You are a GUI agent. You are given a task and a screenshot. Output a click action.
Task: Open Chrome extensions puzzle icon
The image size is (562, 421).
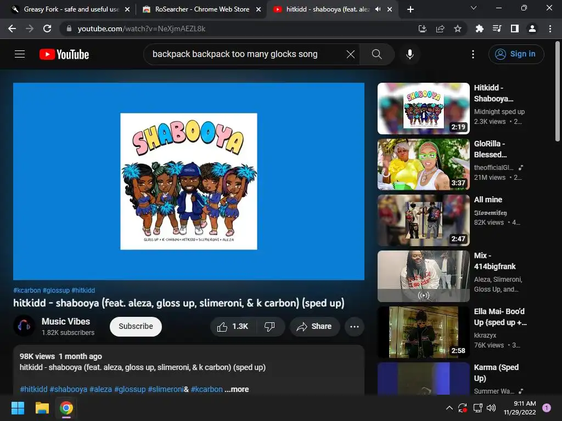click(479, 29)
